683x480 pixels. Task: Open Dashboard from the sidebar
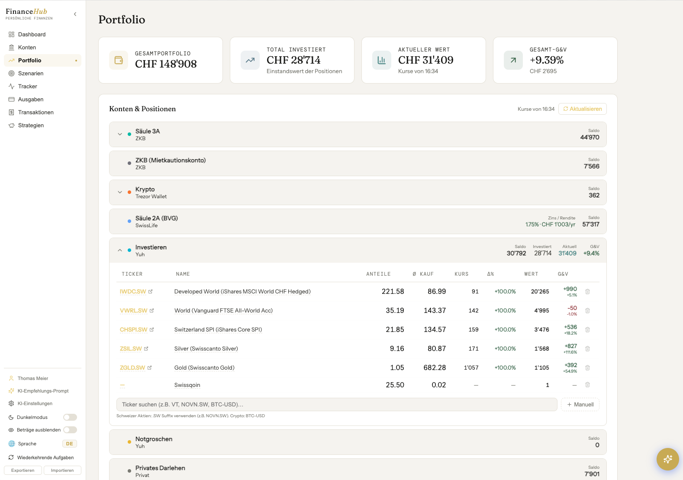click(42, 34)
